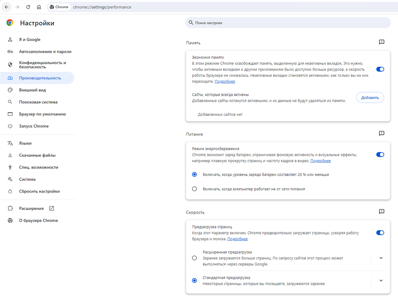Turn off the Предзагрузка страниц toggle

coord(380,233)
